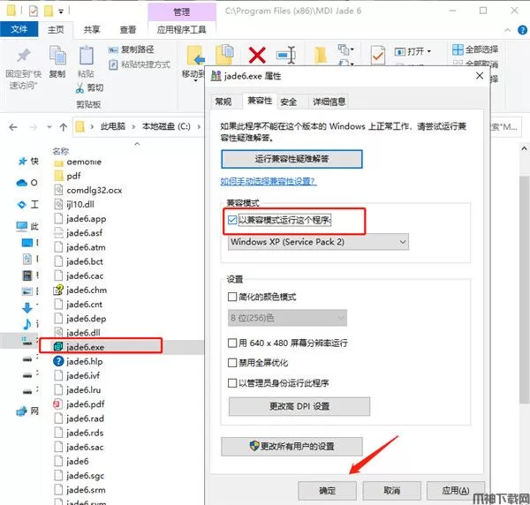This screenshot has width=530, height=505.
Task: Click the Copy icon in ribbon
Action: 57,56
